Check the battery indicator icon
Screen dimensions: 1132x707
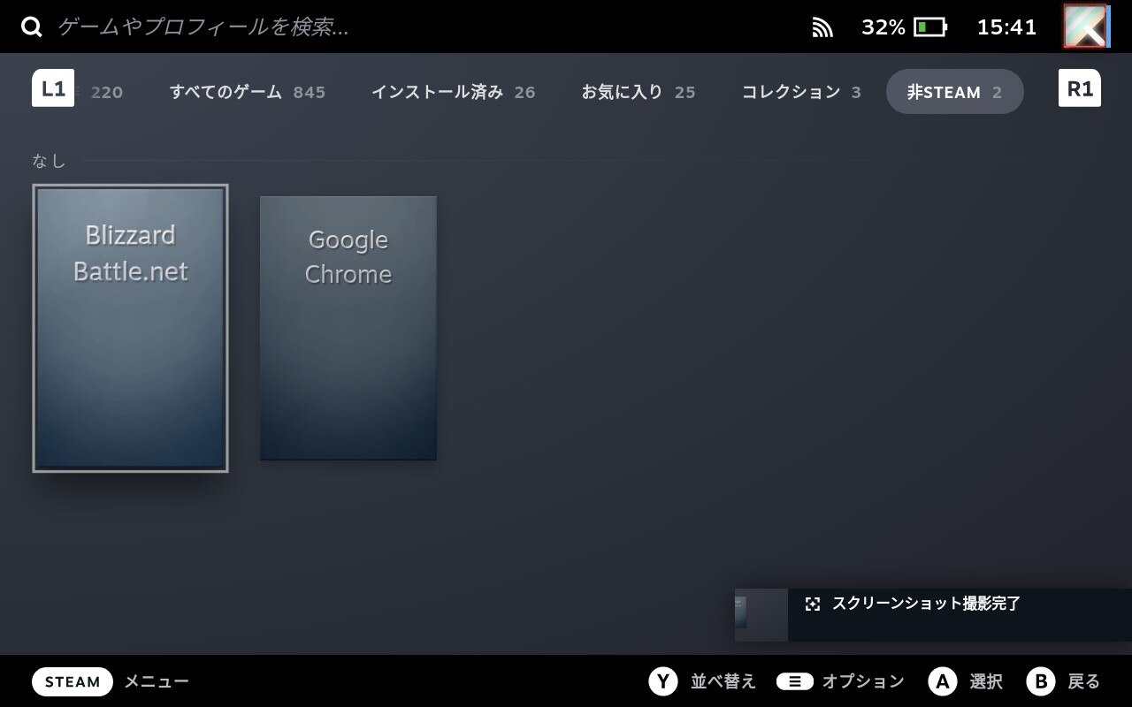click(930, 27)
